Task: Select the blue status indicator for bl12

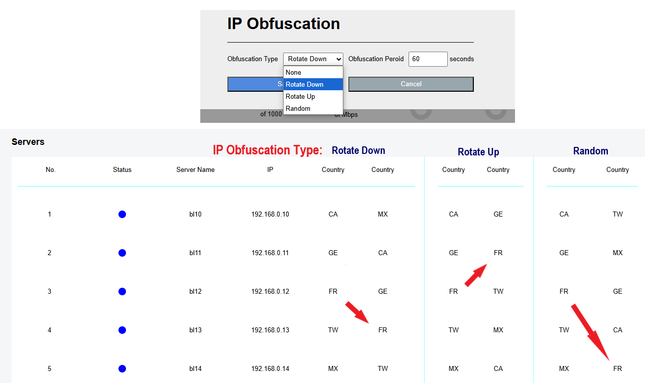Action: 122,292
